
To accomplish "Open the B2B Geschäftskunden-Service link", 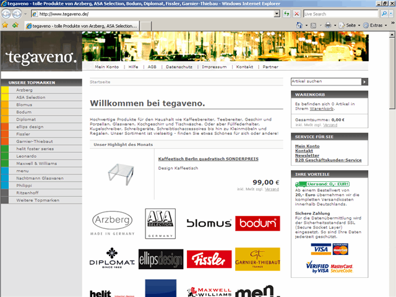I will tap(329, 160).
